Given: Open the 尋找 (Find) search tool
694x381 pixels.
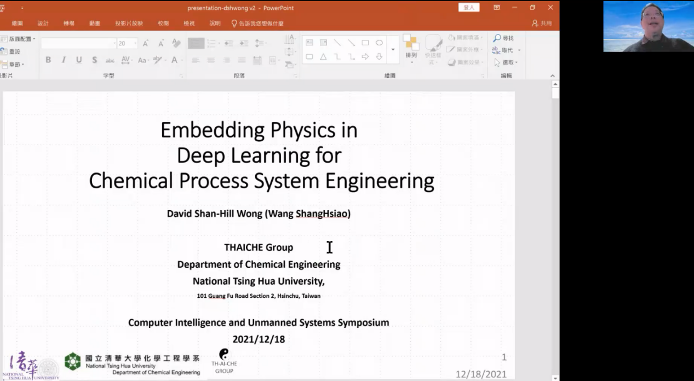Looking at the screenshot, I should point(503,38).
